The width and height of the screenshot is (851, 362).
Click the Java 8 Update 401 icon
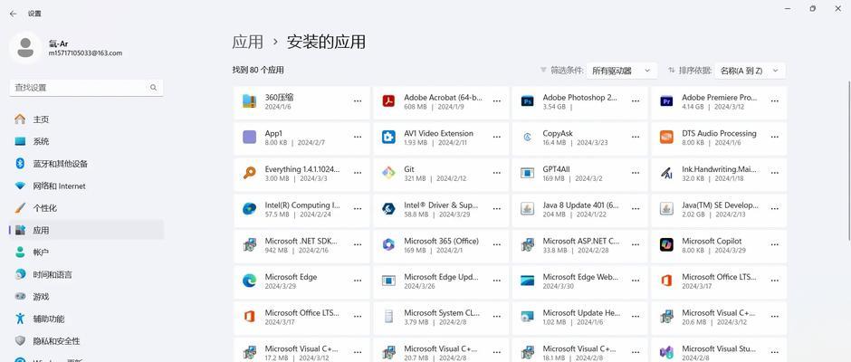tap(527, 209)
